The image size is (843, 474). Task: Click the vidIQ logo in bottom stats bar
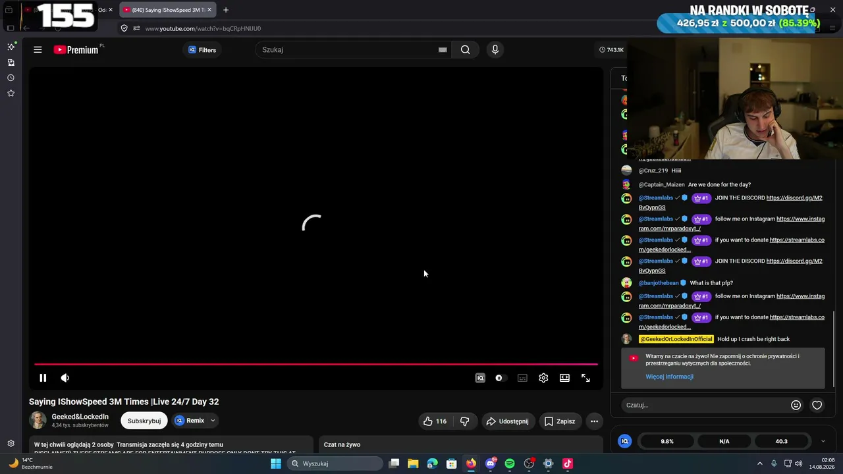pos(625,441)
